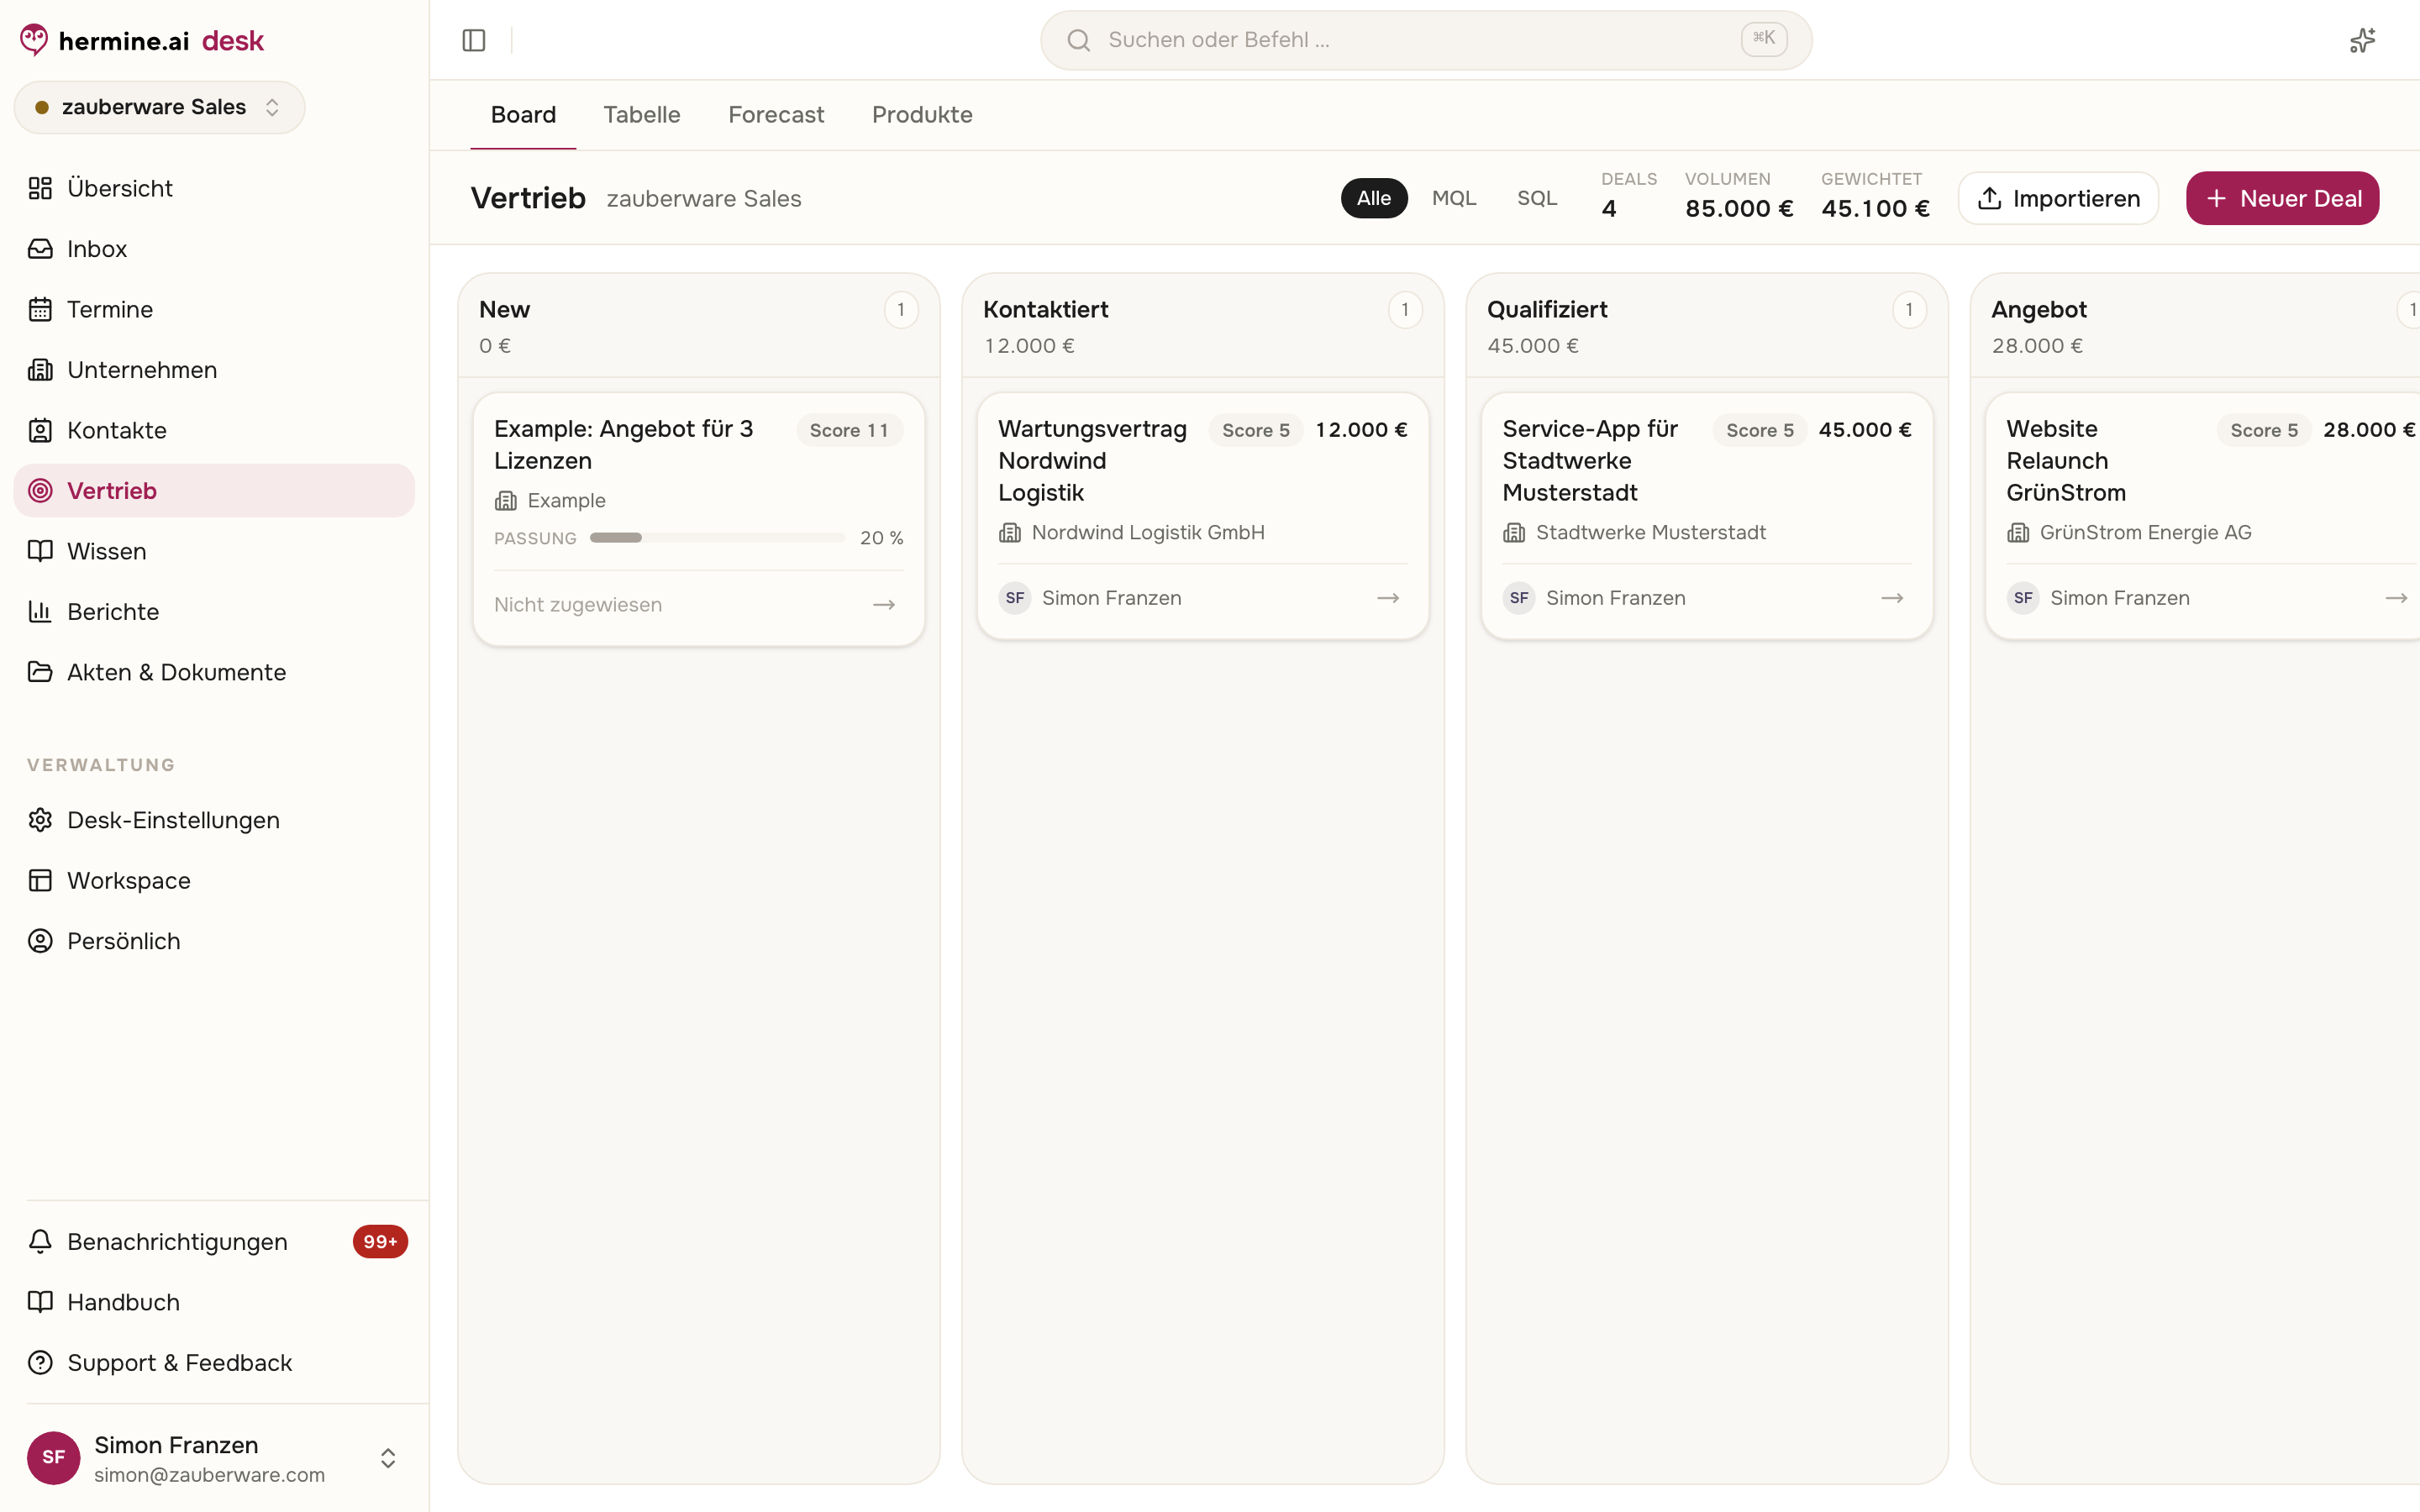2420x1512 pixels.
Task: Click the Passung progress bar on Example card
Action: point(717,538)
